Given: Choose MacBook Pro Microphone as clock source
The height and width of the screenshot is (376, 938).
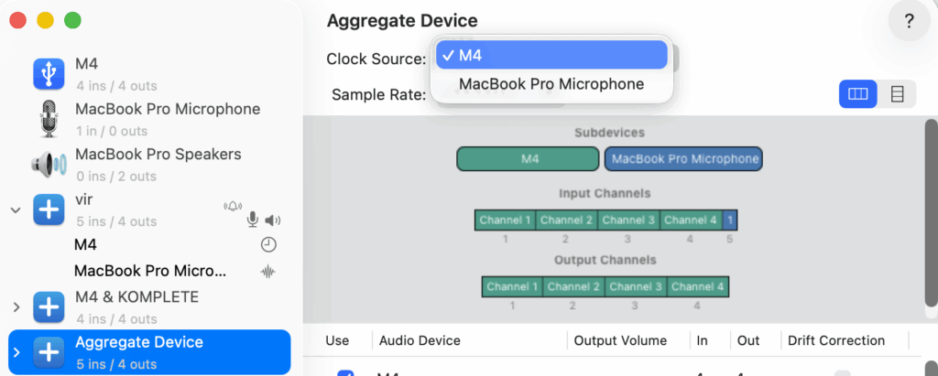Looking at the screenshot, I should [x=551, y=84].
